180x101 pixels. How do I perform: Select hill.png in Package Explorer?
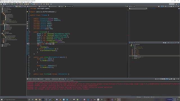point(7,24)
